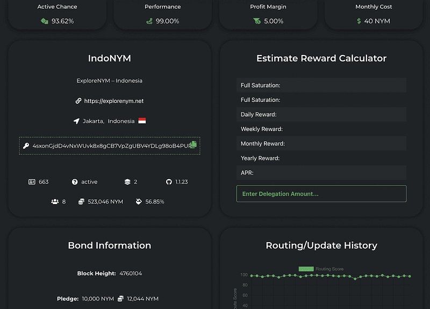430x309 pixels.
Task: Click the location arrow icon before Jakarta
Action: pos(76,121)
